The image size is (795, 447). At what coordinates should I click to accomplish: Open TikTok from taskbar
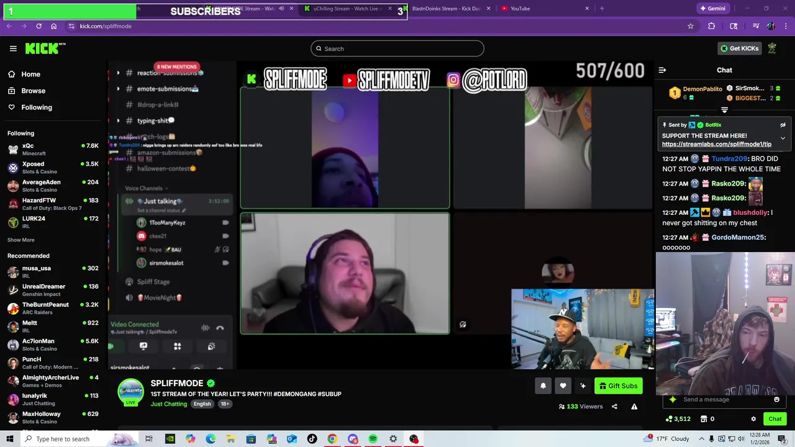[x=312, y=439]
